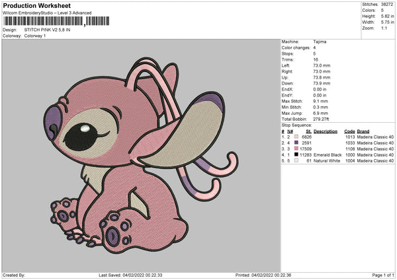Screen dimensions: 397x280
Task: Click the Zoom value 1:1
Action: coord(384,28)
